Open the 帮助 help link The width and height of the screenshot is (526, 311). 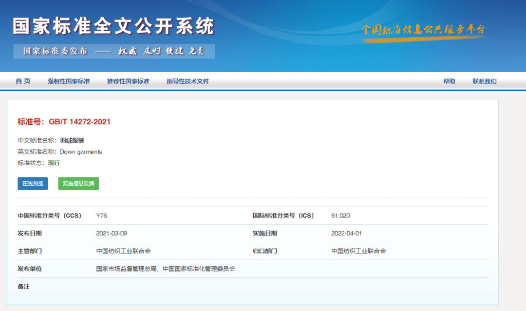point(449,81)
